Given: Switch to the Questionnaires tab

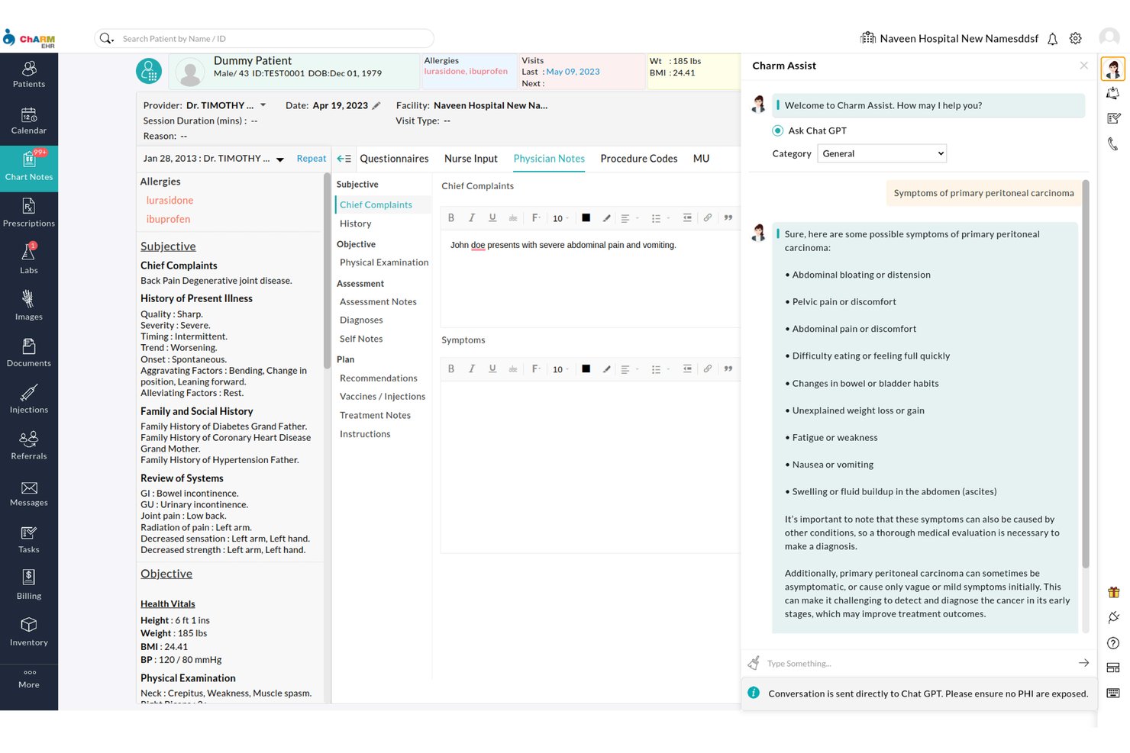Looking at the screenshot, I should pyautogui.click(x=394, y=159).
